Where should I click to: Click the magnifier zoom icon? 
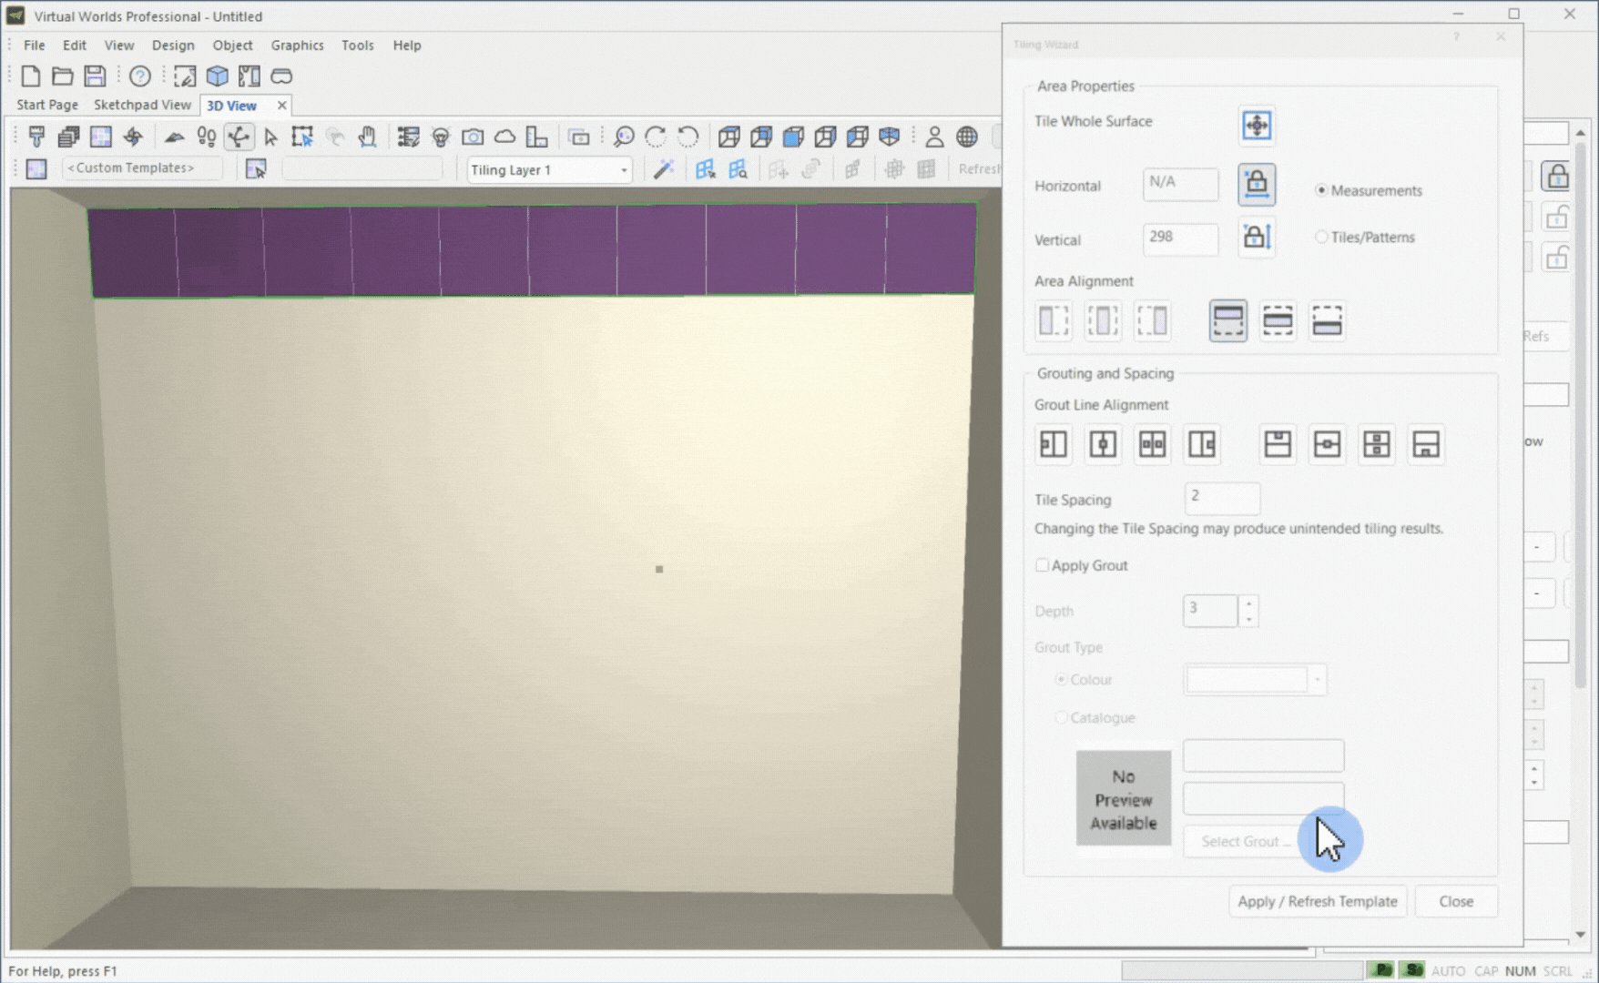pyautogui.click(x=624, y=137)
